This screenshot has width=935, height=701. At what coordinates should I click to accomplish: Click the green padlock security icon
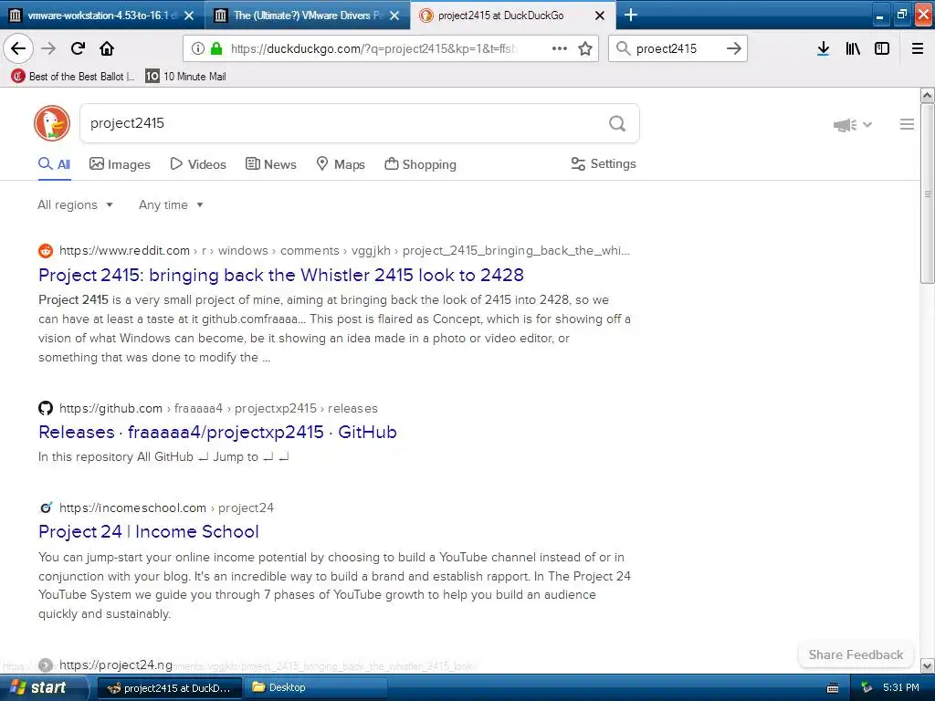coord(216,48)
